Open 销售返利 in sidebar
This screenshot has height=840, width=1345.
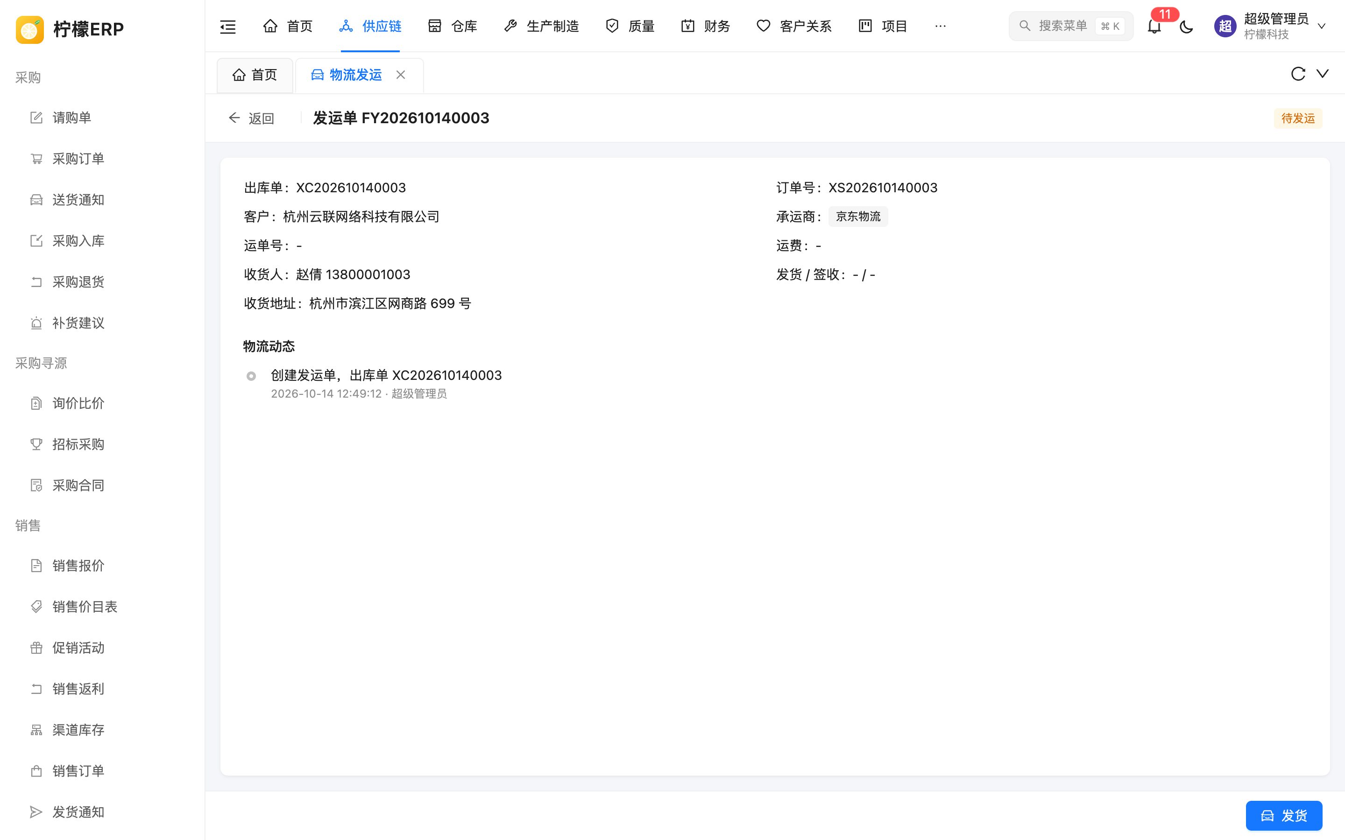click(x=102, y=689)
